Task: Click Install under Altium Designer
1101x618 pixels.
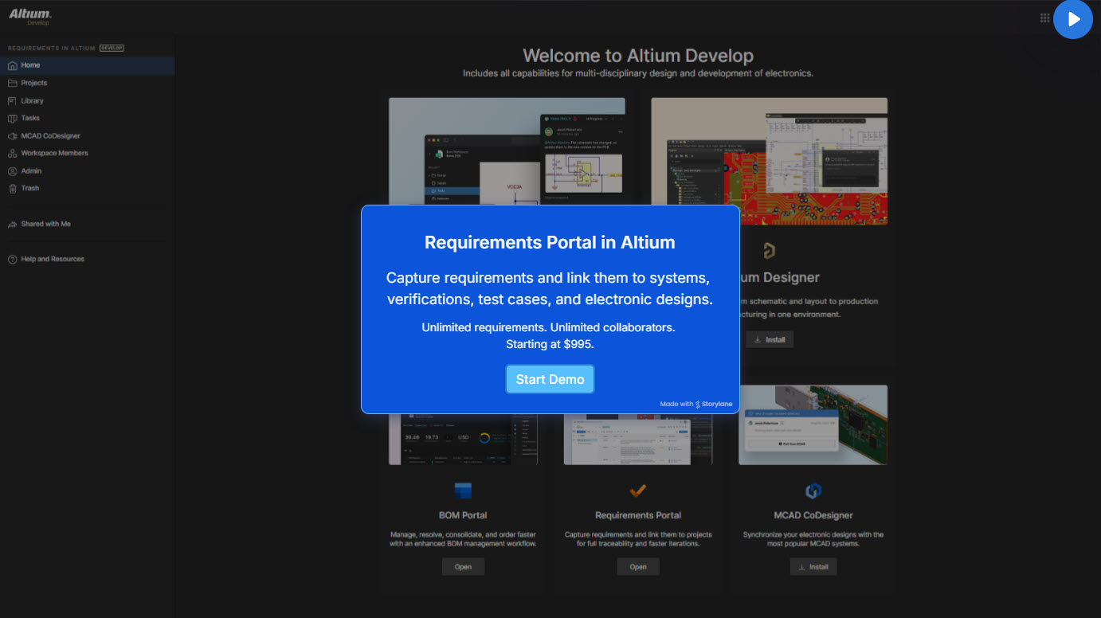Action: pos(769,340)
